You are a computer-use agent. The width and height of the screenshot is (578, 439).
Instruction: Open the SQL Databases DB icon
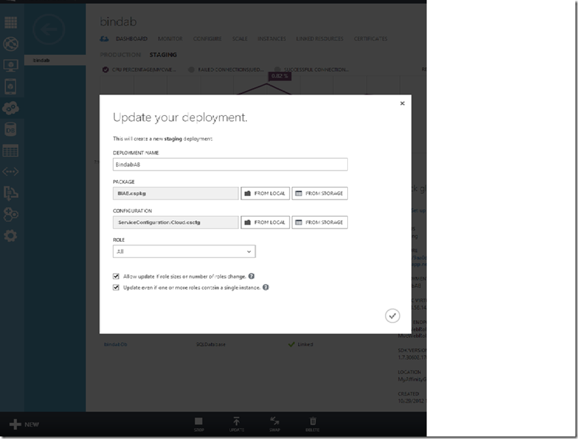click(x=10, y=129)
